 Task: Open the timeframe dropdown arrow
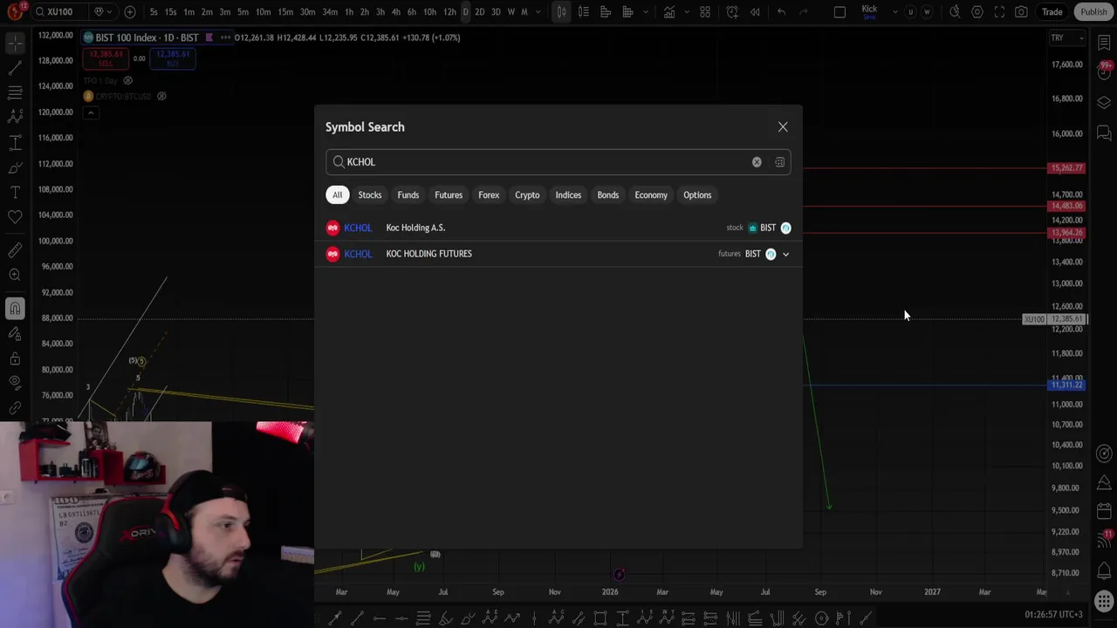point(538,12)
